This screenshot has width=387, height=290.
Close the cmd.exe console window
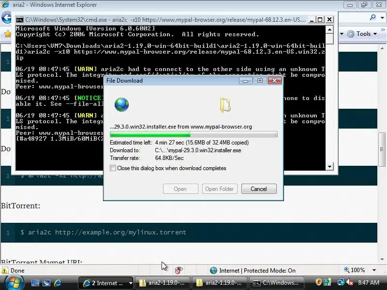click(329, 20)
